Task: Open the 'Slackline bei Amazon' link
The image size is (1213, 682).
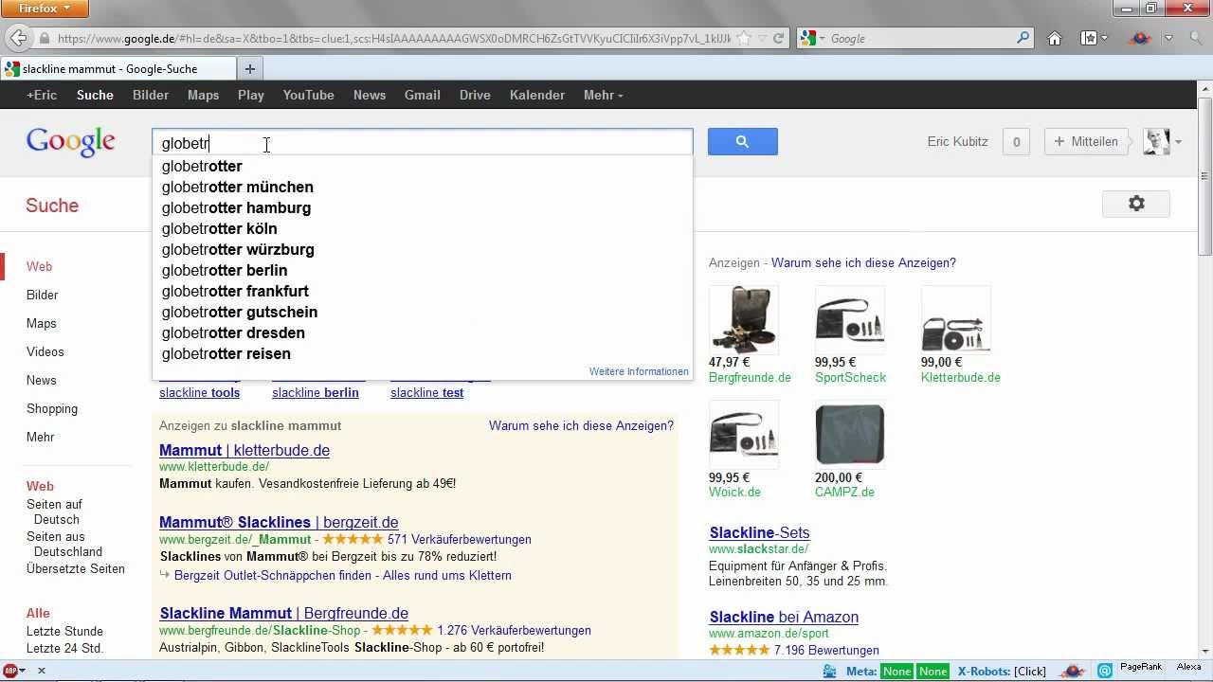Action: [x=784, y=617]
